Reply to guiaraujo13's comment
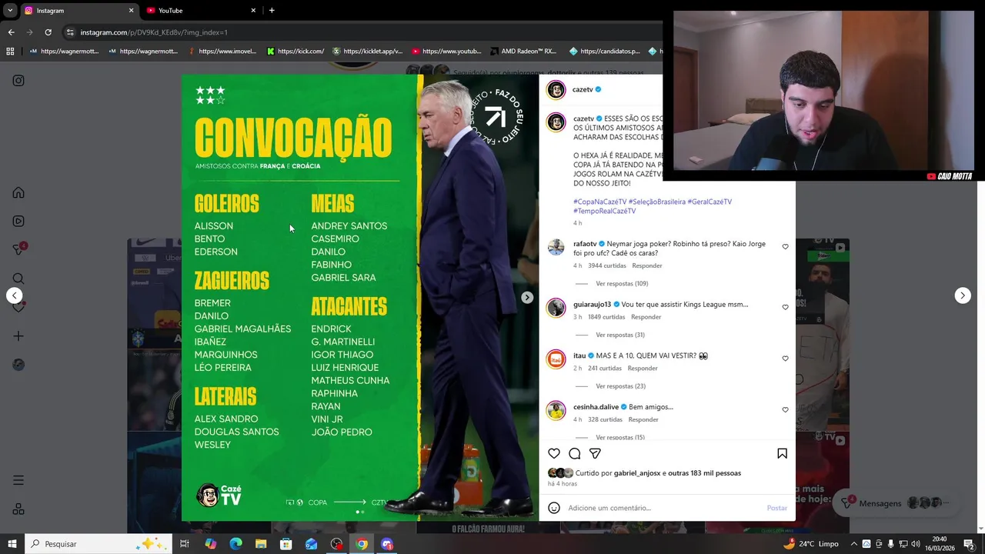 click(646, 317)
